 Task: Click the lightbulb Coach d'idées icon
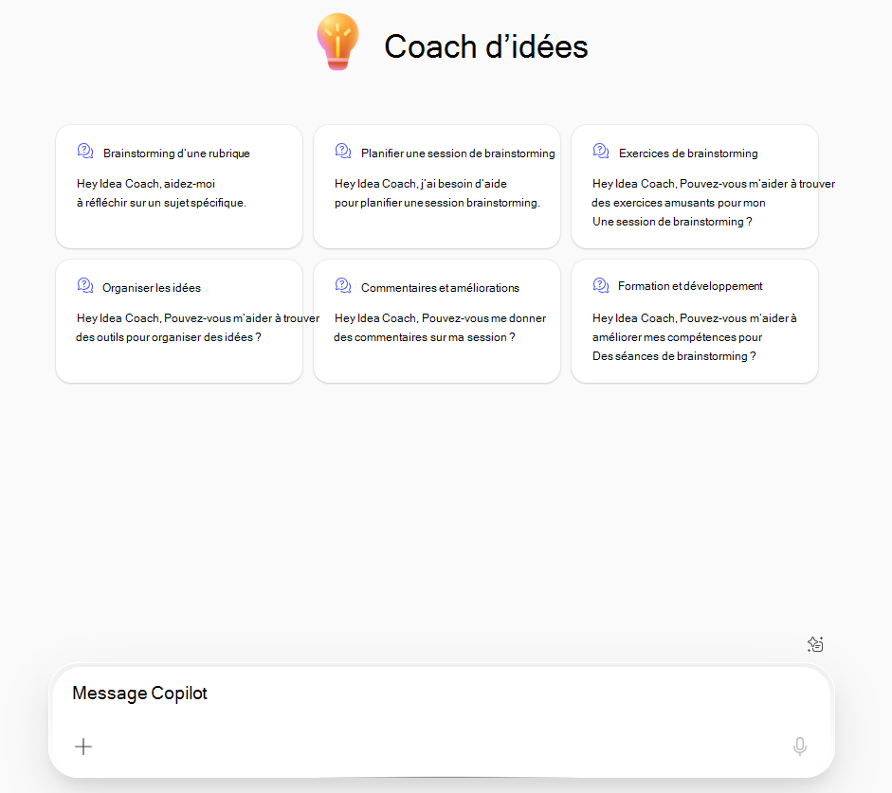point(337,42)
